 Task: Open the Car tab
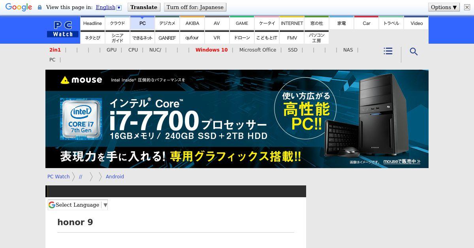point(366,23)
